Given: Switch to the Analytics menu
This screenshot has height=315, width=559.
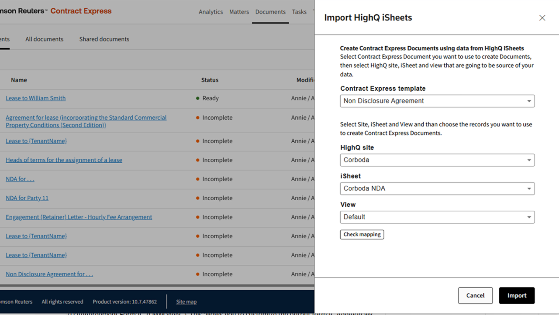Looking at the screenshot, I should [x=210, y=12].
